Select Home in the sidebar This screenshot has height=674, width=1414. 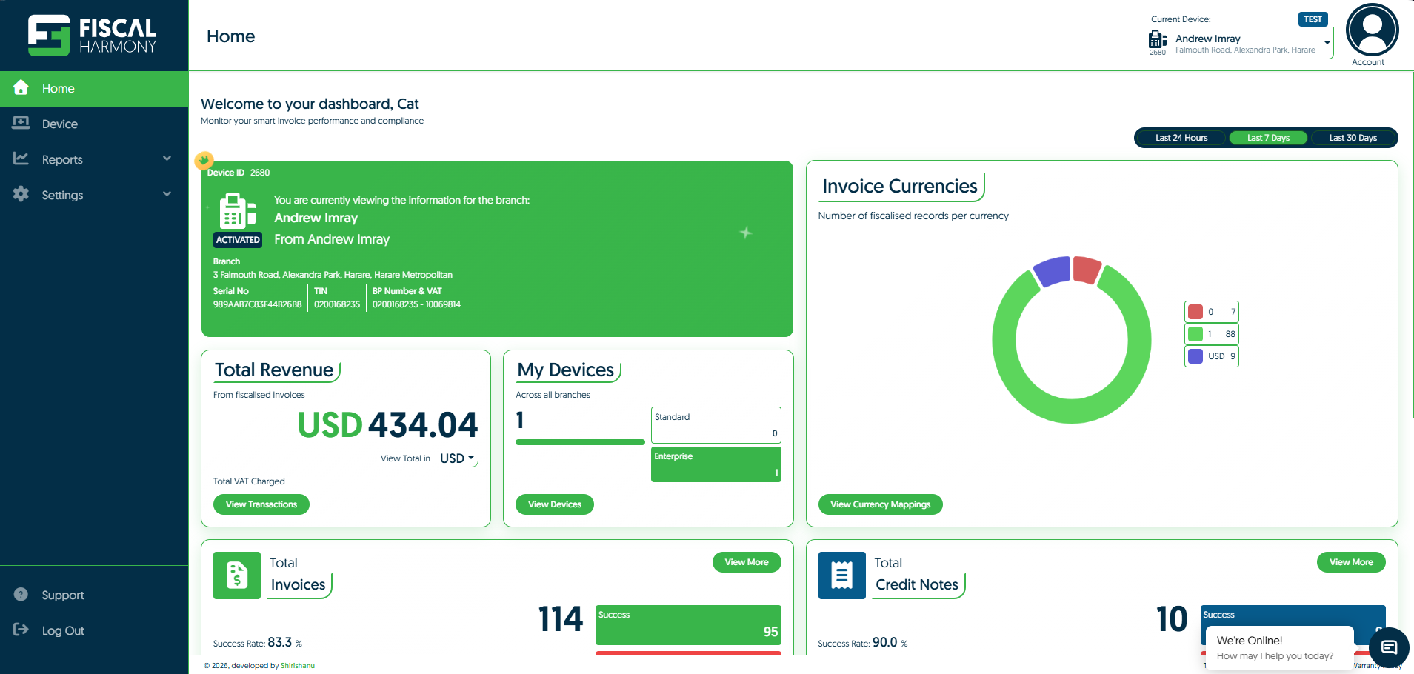[59, 88]
